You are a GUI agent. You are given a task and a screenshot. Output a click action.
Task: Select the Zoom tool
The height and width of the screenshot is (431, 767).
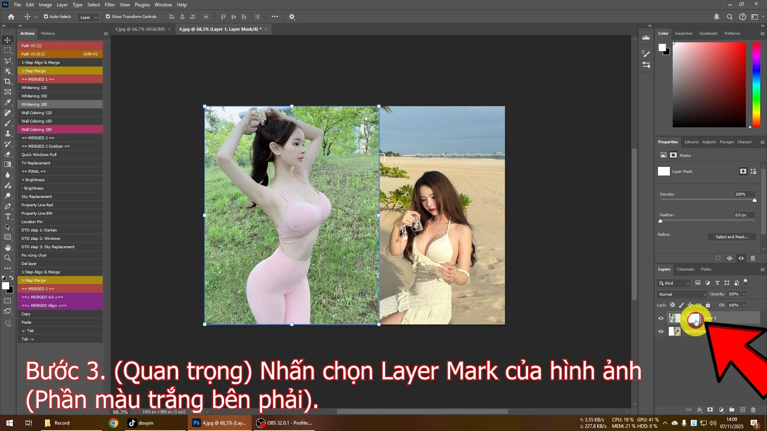pyautogui.click(x=8, y=257)
